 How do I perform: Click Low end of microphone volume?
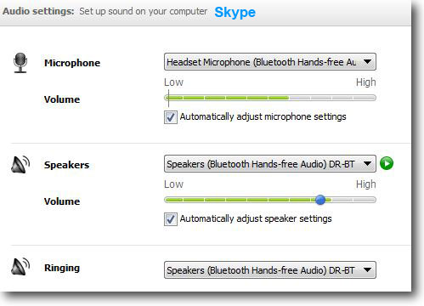(173, 82)
